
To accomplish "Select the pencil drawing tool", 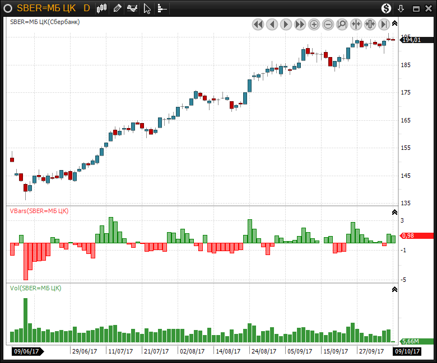I will point(117,8).
